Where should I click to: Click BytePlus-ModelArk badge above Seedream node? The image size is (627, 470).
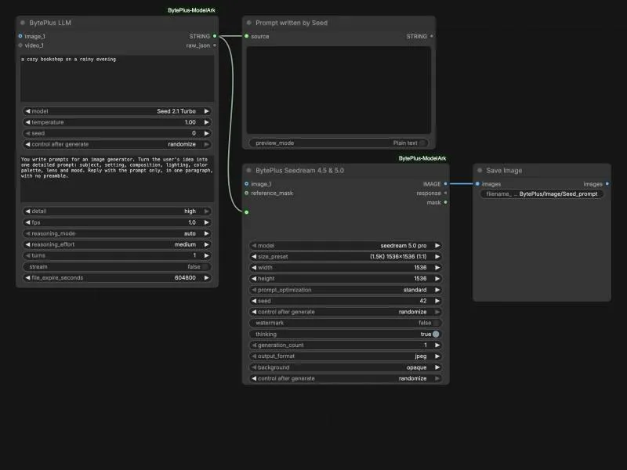tap(422, 158)
